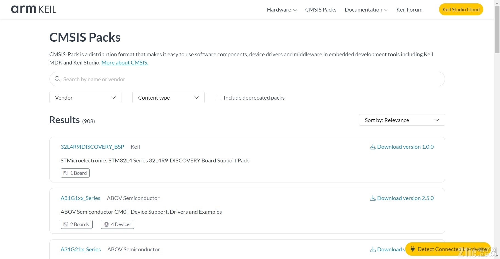Click ABOV CM0+ Device Support description
Image resolution: width=500 pixels, height=259 pixels.
(141, 212)
